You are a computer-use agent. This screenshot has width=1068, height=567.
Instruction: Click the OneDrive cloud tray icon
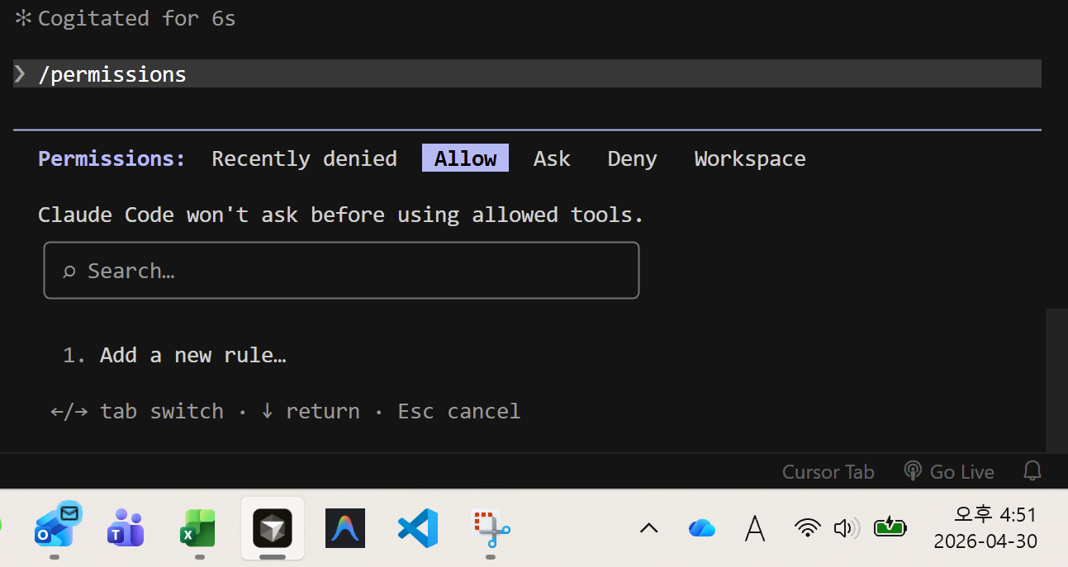click(701, 528)
